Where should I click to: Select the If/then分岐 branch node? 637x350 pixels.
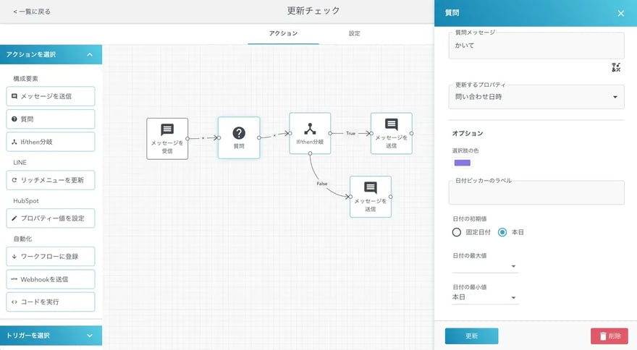pos(310,133)
